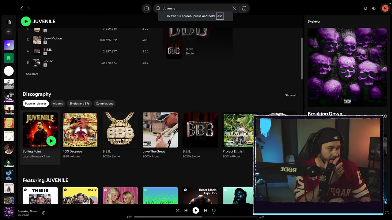Viewport: 392px width, 220px height.
Task: Clear the Juvenile search text
Action: click(234, 9)
